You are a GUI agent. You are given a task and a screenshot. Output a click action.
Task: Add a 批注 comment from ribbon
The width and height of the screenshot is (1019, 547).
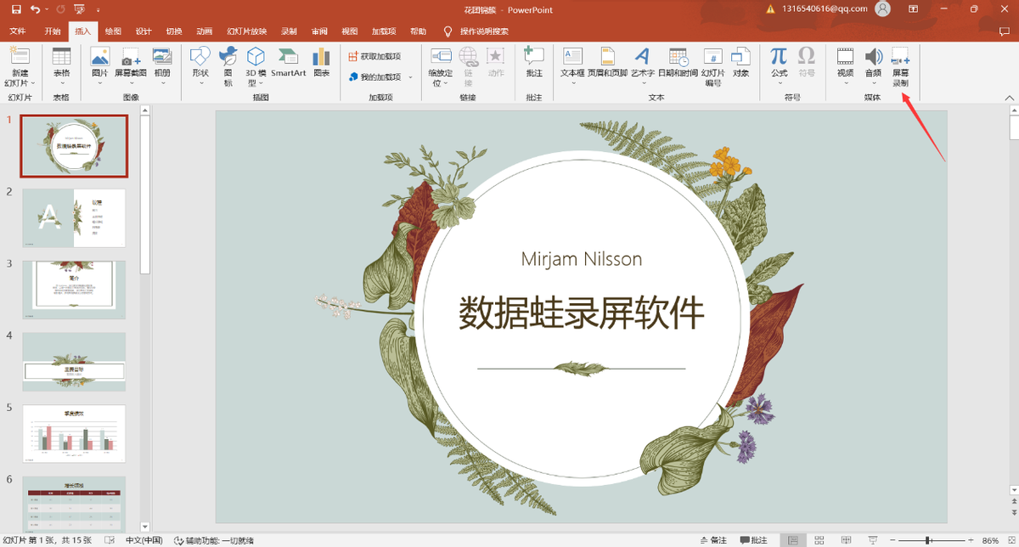(x=534, y=63)
